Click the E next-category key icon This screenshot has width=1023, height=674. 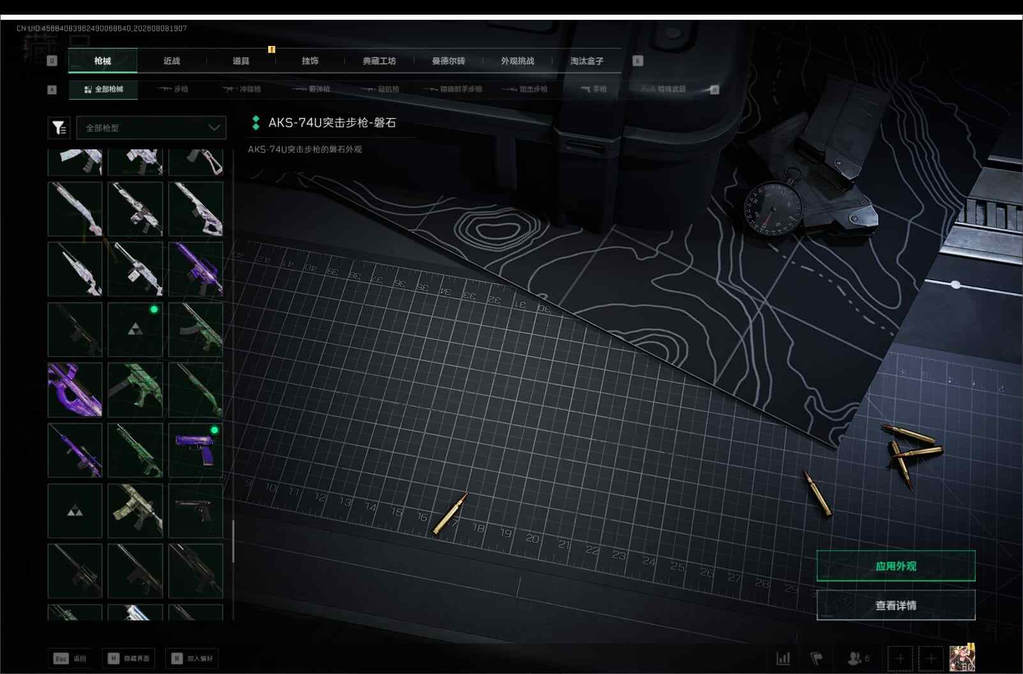click(637, 61)
